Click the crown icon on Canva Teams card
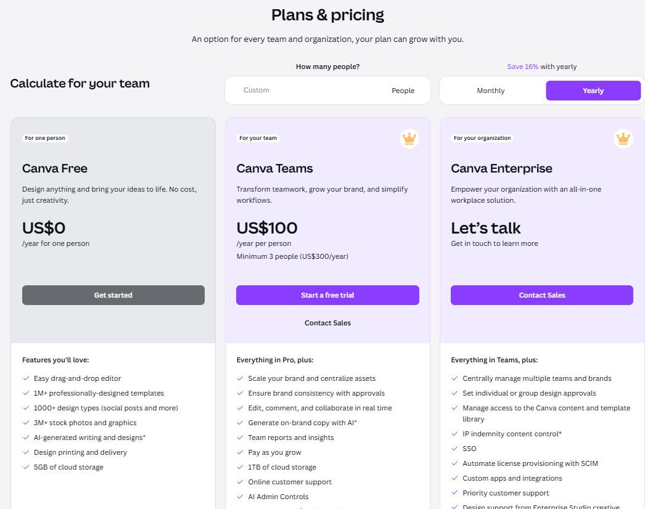645x509 pixels. [x=409, y=138]
